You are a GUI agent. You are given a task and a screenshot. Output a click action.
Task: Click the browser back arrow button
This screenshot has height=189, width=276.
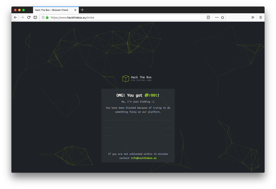pyautogui.click(x=15, y=17)
